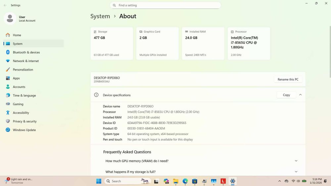This screenshot has height=186, width=331.
Task: Open Accounts settings
Action: (33, 87)
